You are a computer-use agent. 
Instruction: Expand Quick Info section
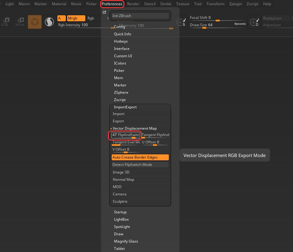[122, 34]
